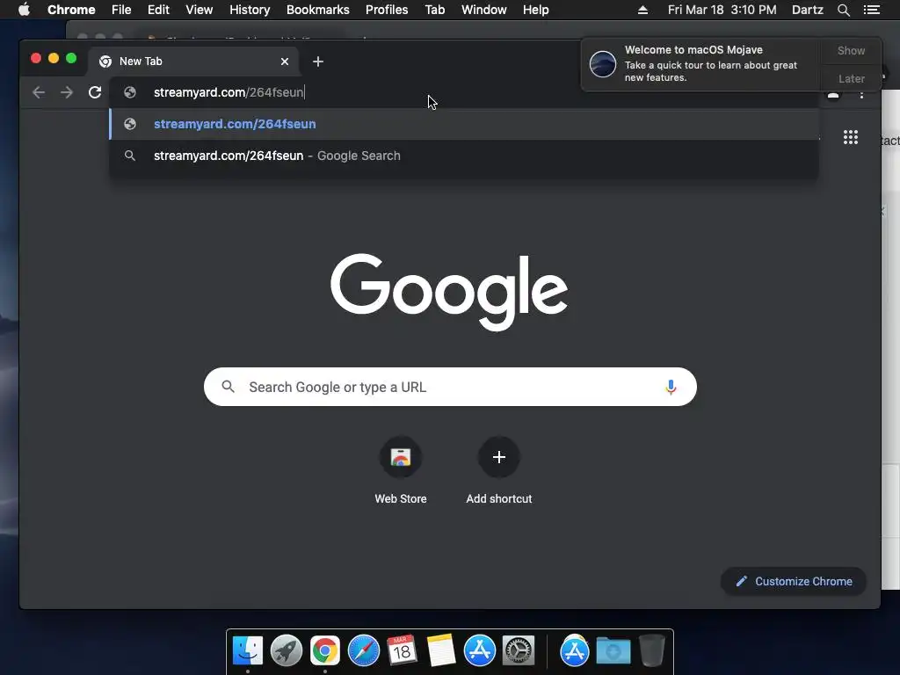Open the View menu
The width and height of the screenshot is (900, 675).
pos(200,10)
